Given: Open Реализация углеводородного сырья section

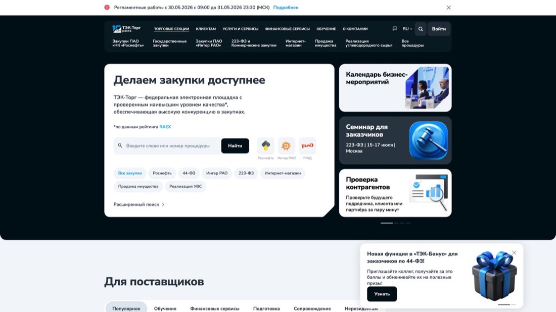Looking at the screenshot, I should pos(369,43).
